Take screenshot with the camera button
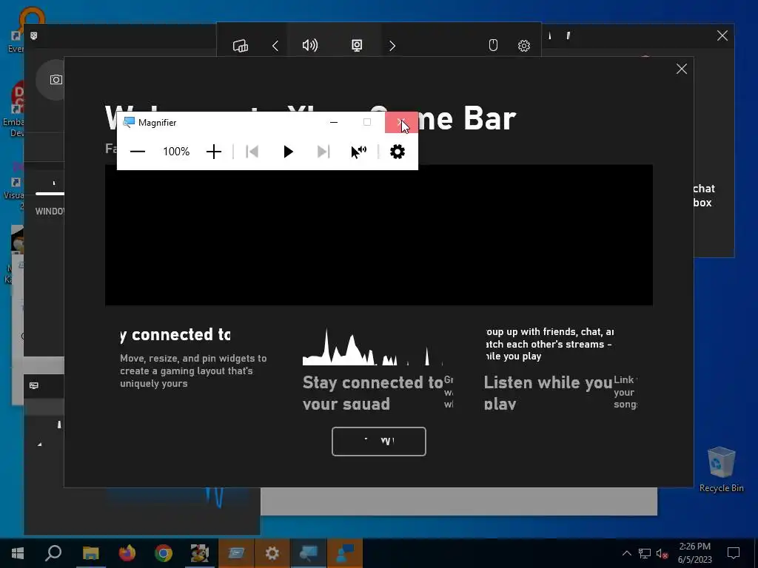758x568 pixels. pyautogui.click(x=56, y=80)
